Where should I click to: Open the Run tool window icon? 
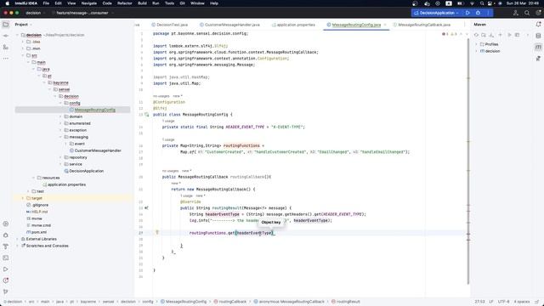6,269
